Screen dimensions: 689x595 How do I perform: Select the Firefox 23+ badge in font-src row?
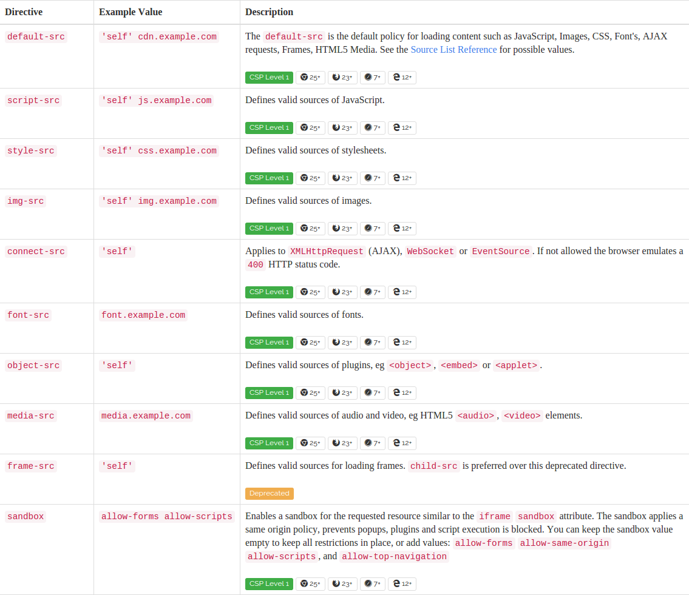tap(342, 343)
